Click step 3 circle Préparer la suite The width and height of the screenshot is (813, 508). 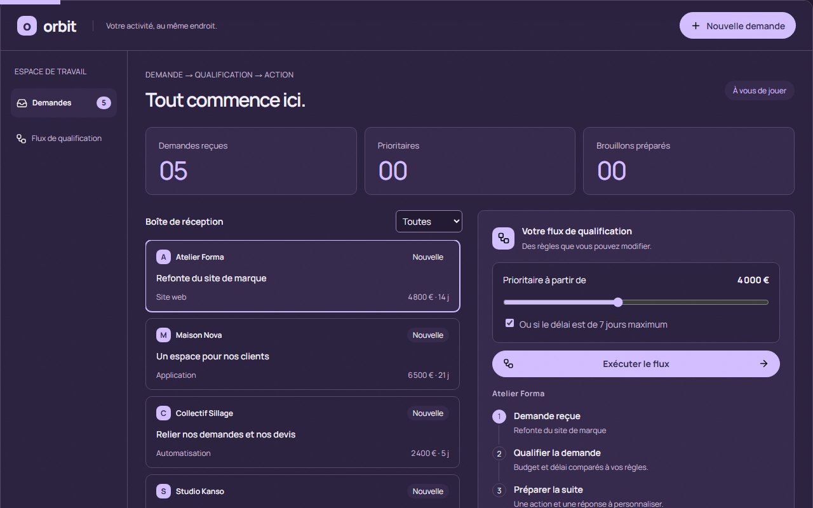pos(499,490)
